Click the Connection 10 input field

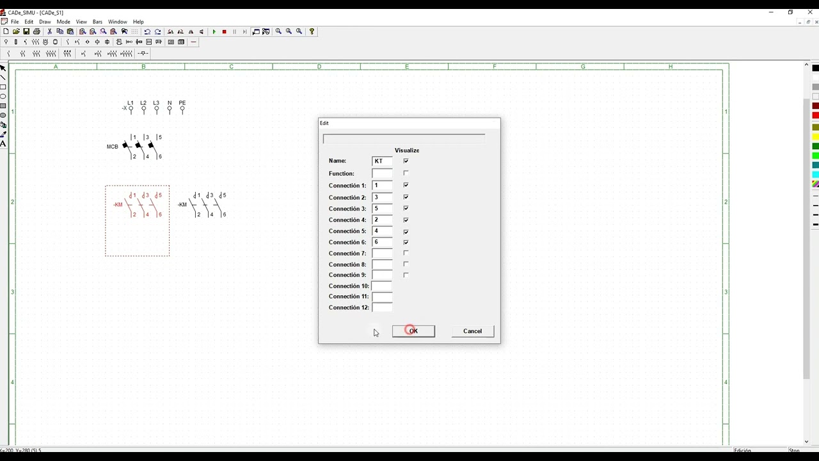(382, 286)
